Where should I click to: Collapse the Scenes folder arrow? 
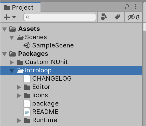click(x=12, y=38)
